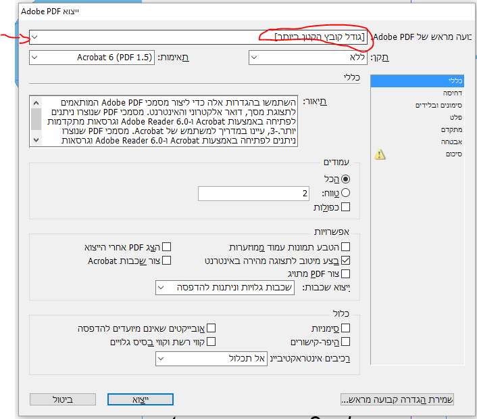Uncheck בצע מיטוב לתצוגה מהירה באינטרנט
This screenshot has width=477, height=419.
[x=345, y=260]
